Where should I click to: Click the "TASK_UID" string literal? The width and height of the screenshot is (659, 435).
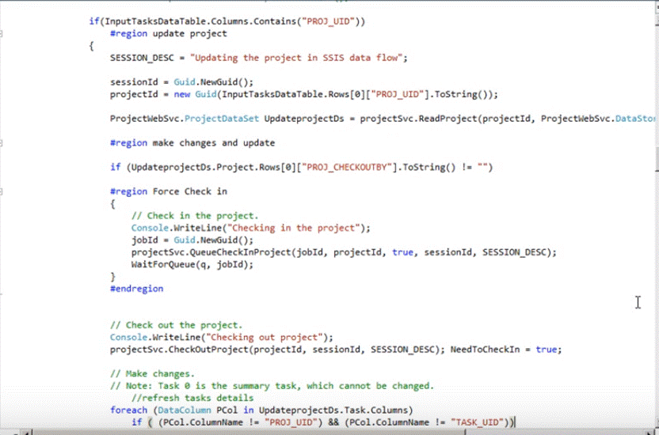477,423
